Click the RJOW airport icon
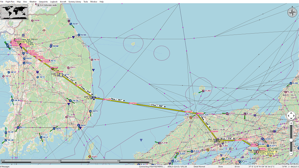The height and width of the screenshot is (168, 299). coord(159,143)
